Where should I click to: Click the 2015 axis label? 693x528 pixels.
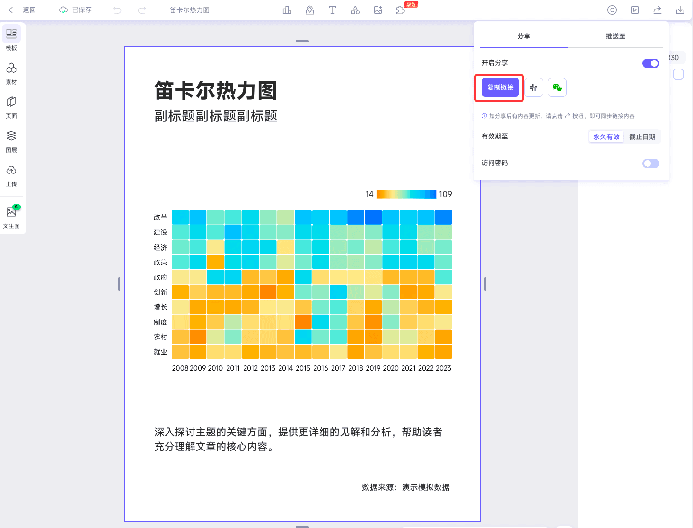303,368
